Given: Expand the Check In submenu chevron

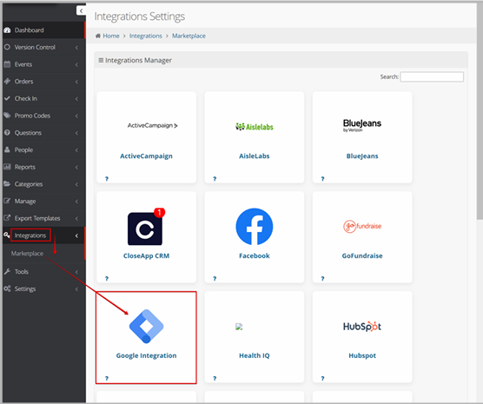Looking at the screenshot, I should click(76, 99).
